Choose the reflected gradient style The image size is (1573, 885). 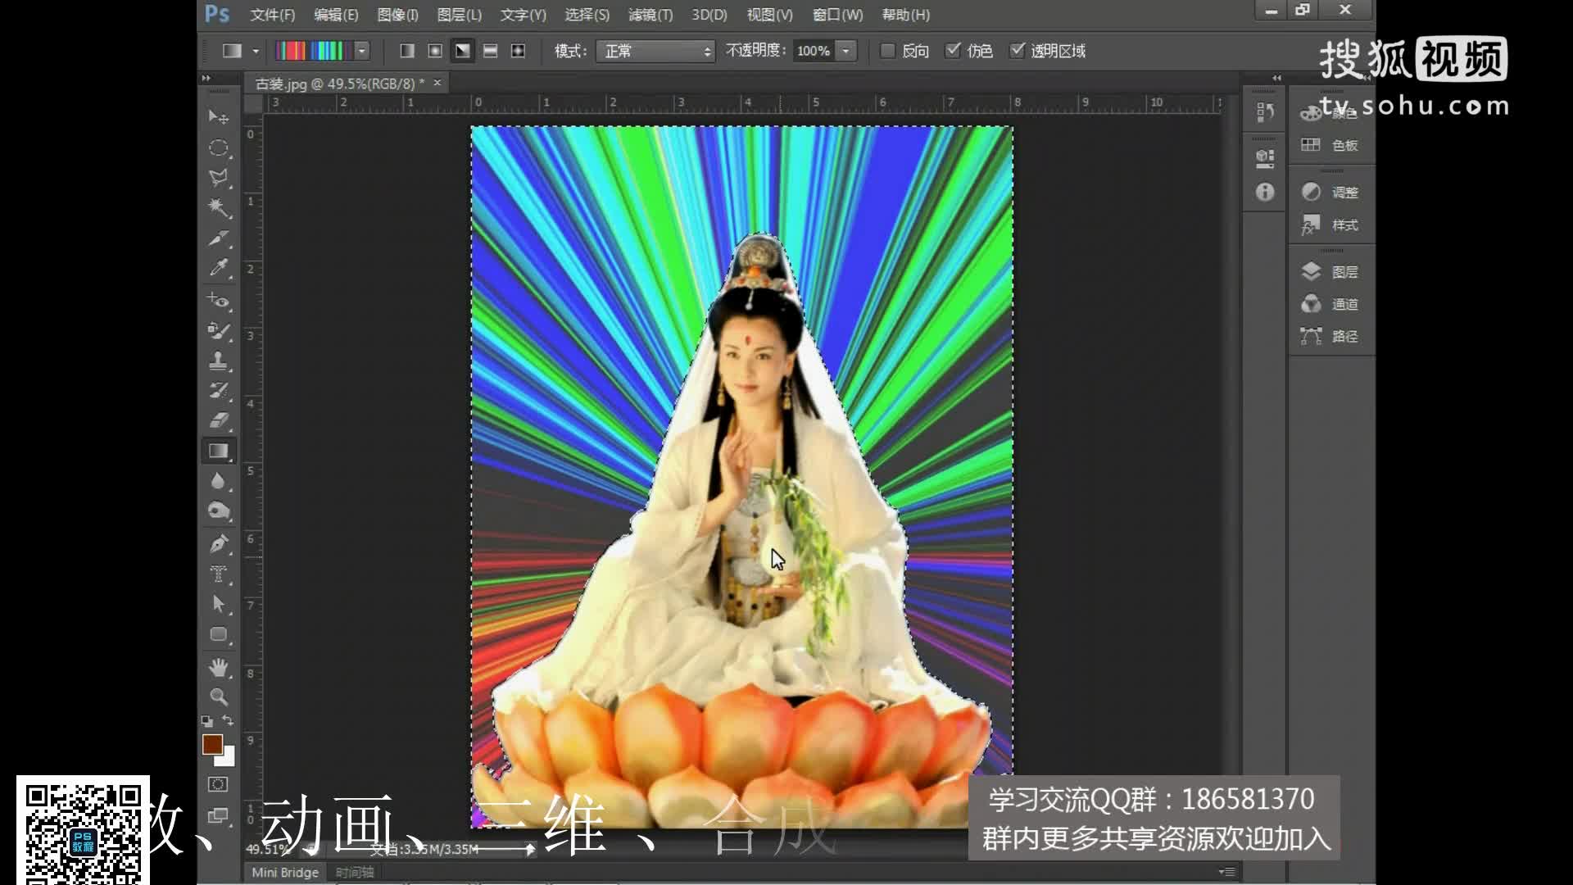[x=491, y=51]
